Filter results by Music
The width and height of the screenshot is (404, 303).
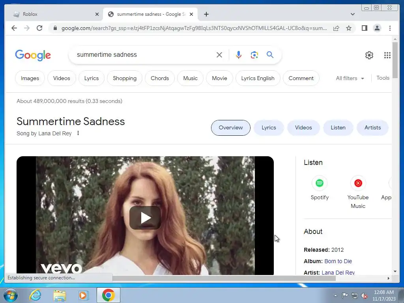click(191, 79)
